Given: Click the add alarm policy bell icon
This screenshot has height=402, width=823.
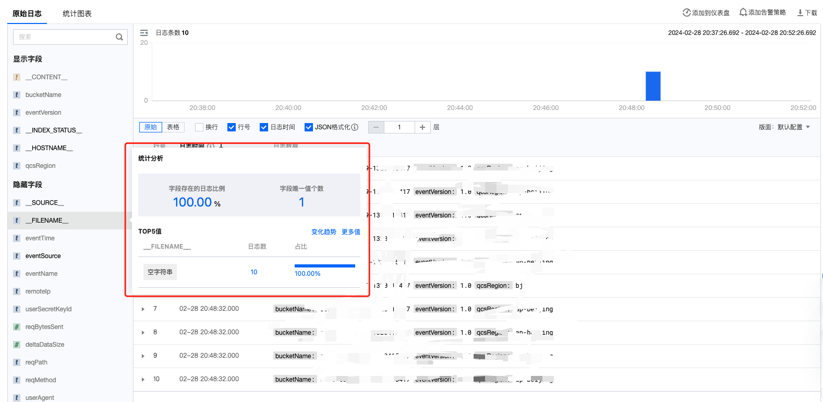Looking at the screenshot, I should point(743,13).
